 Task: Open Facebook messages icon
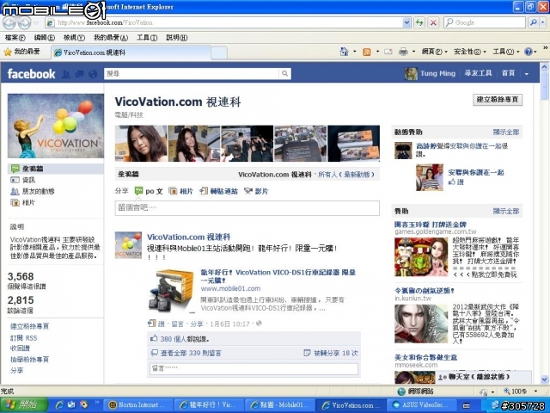click(x=80, y=74)
